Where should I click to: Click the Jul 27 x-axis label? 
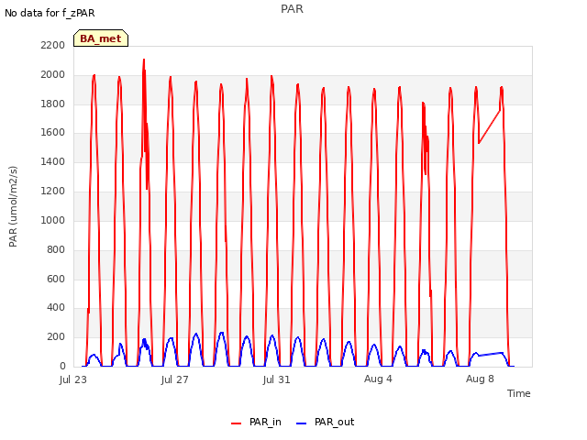coord(175,379)
